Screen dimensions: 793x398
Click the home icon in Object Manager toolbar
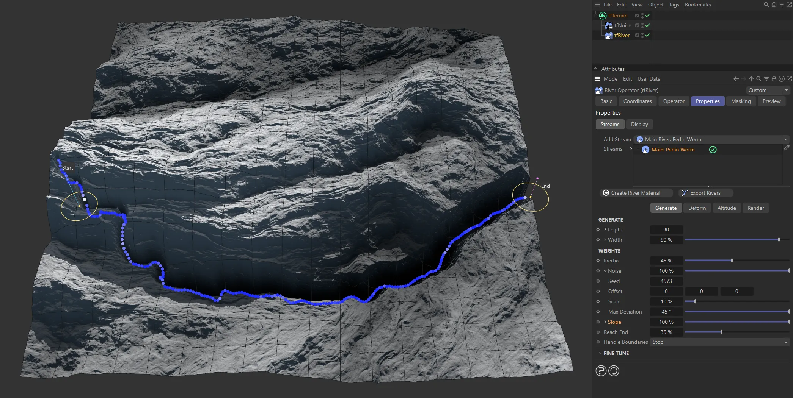click(x=774, y=5)
